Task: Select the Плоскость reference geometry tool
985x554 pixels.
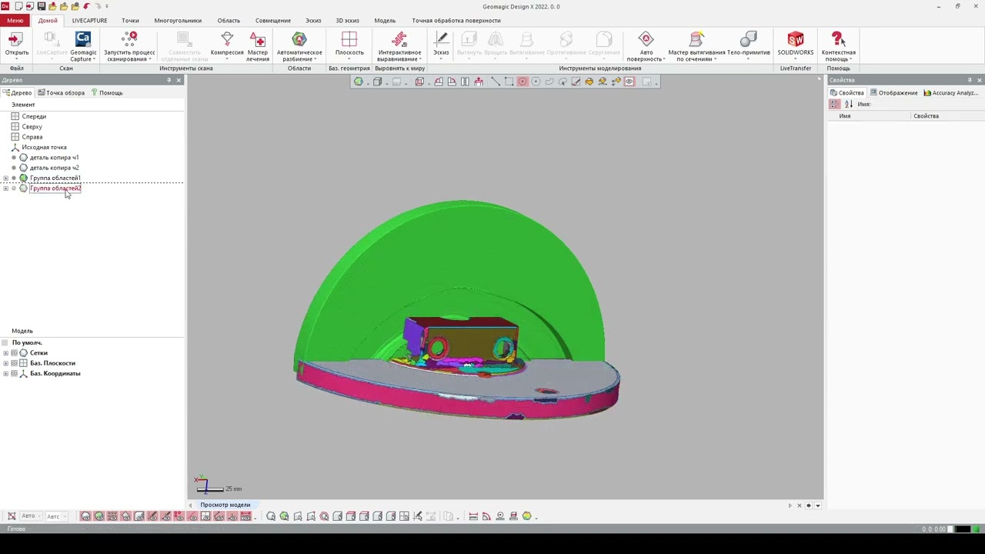Action: coord(349,45)
